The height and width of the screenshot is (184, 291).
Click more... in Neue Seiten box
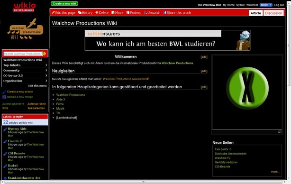(x=275, y=172)
